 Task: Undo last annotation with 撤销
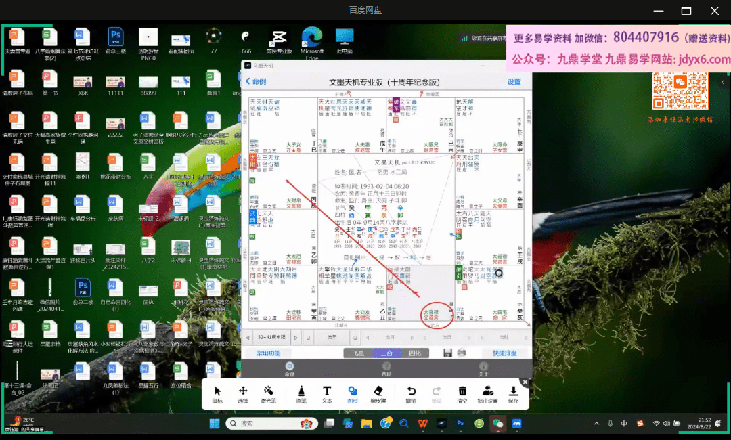click(x=411, y=394)
